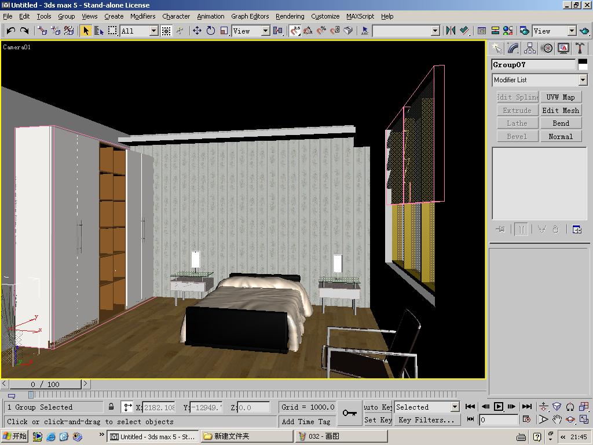The width and height of the screenshot is (593, 445).
Task: Click the Mirror Selected Objects icon
Action: 451,31
